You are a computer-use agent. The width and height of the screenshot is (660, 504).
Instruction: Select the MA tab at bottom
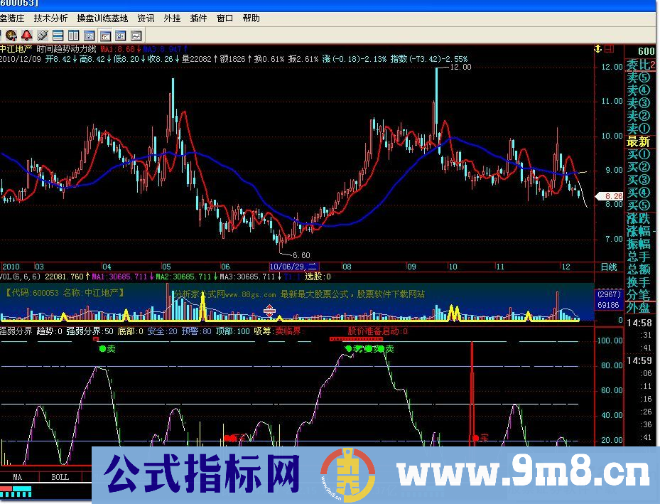pyautogui.click(x=17, y=477)
